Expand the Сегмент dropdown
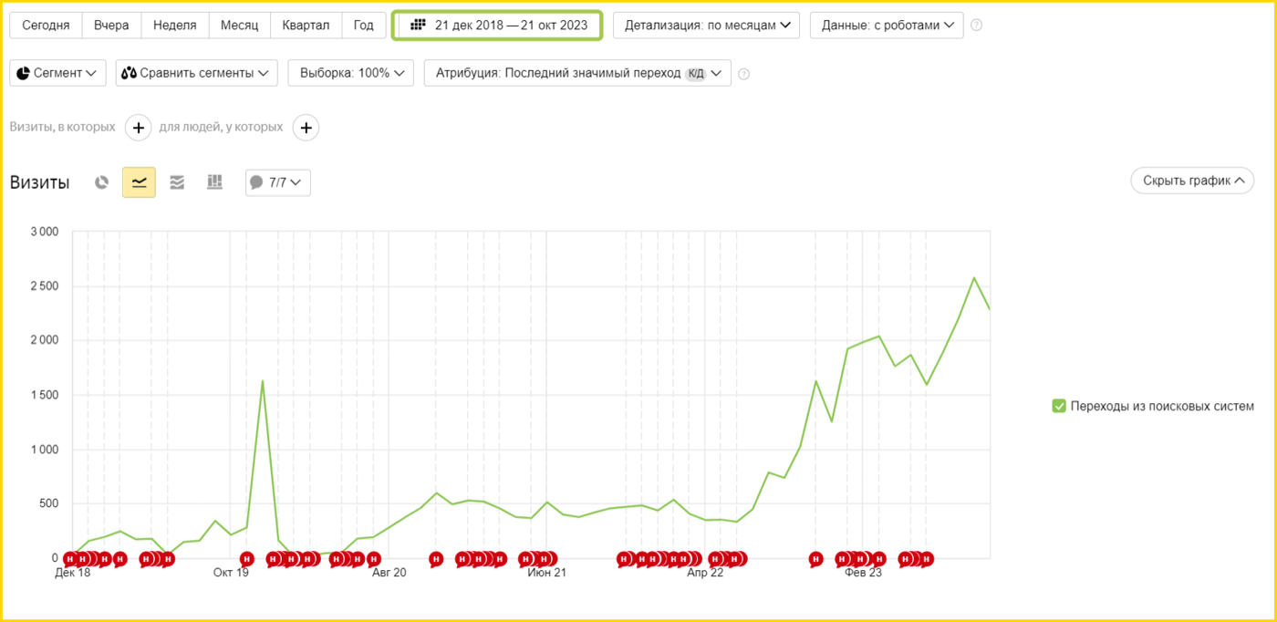This screenshot has width=1277, height=622. pyautogui.click(x=57, y=73)
